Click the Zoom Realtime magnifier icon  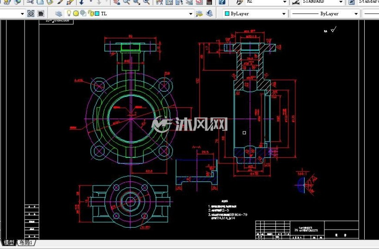click(127, 2)
